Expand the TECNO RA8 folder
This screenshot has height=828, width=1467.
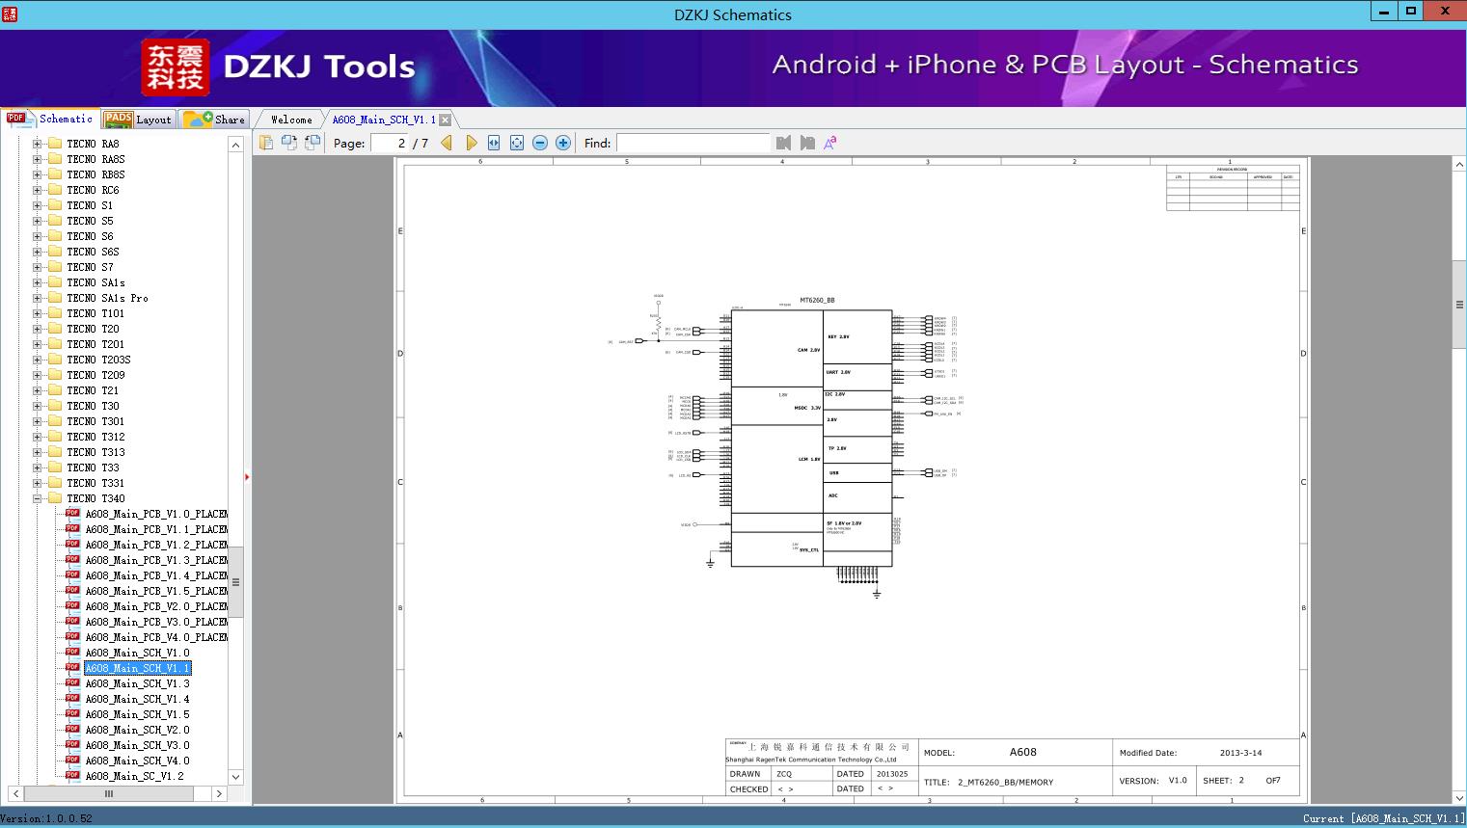pos(37,144)
